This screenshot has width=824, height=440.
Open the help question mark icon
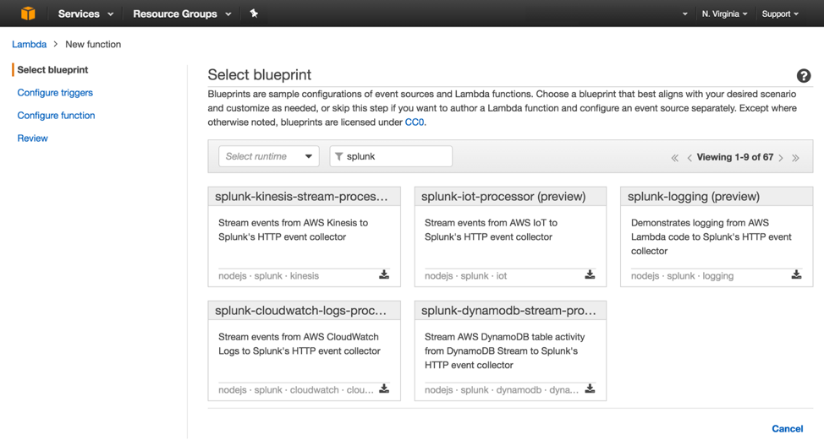click(x=804, y=76)
